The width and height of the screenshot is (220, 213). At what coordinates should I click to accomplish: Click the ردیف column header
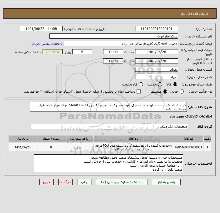(207, 139)
